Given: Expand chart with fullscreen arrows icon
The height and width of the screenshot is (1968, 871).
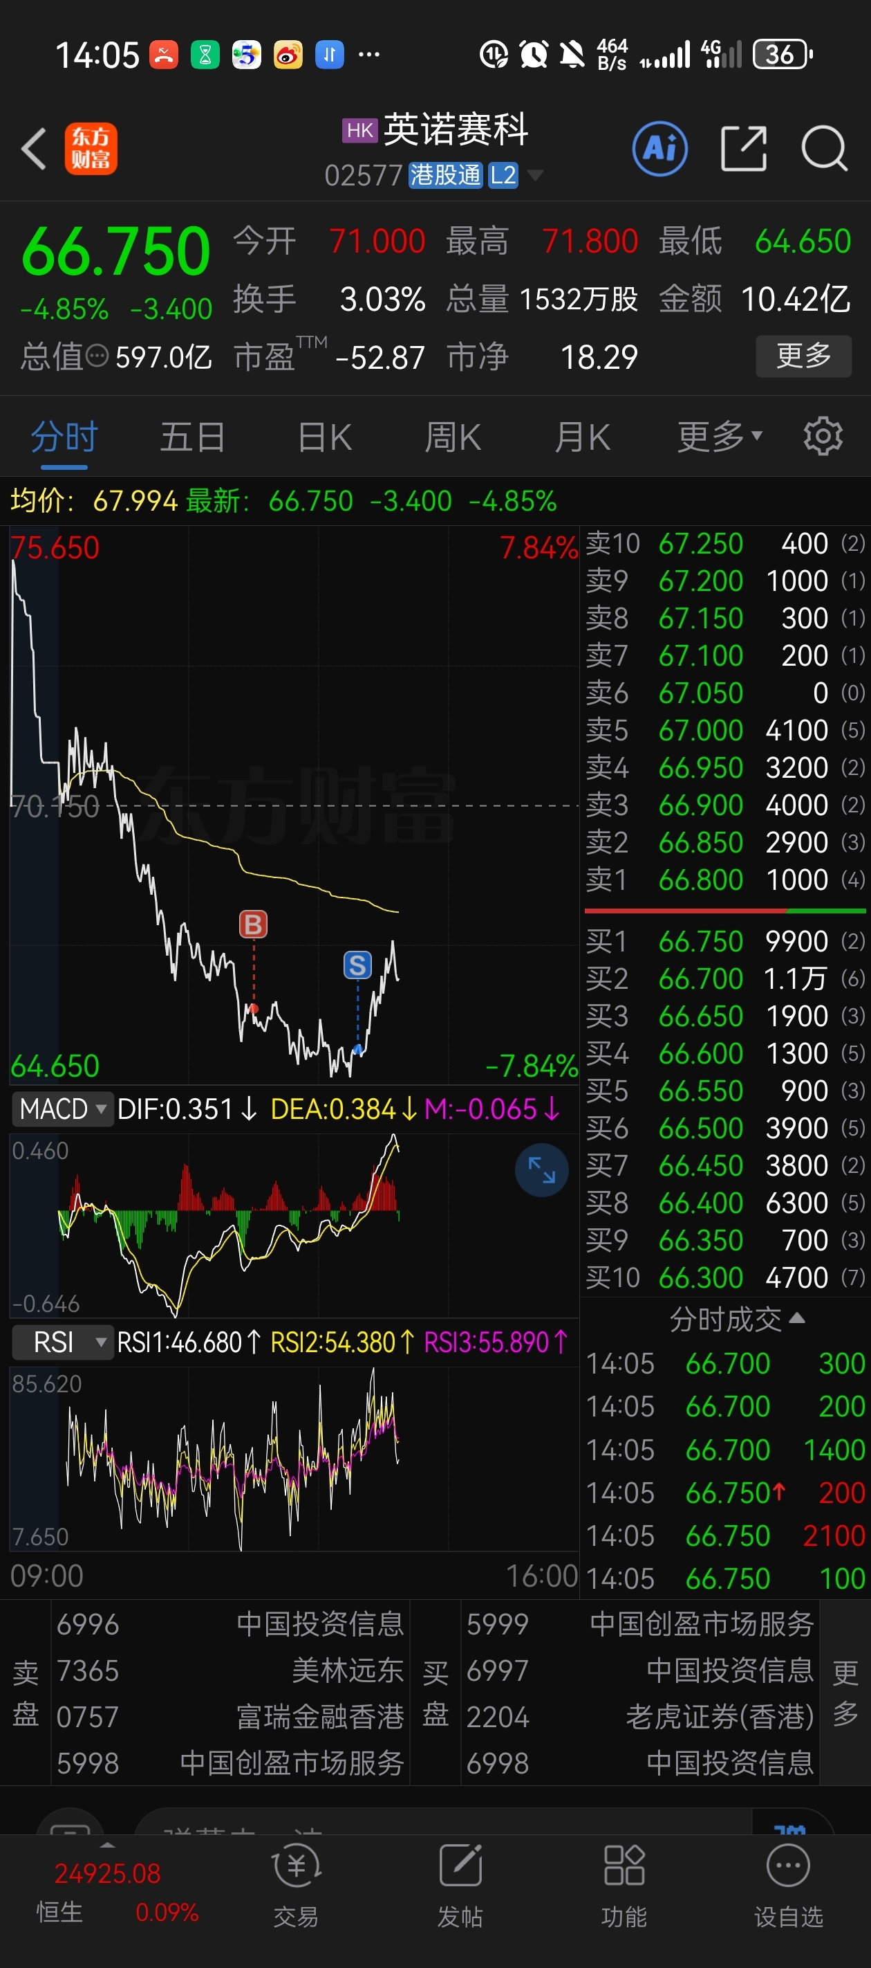Looking at the screenshot, I should coord(542,1169).
